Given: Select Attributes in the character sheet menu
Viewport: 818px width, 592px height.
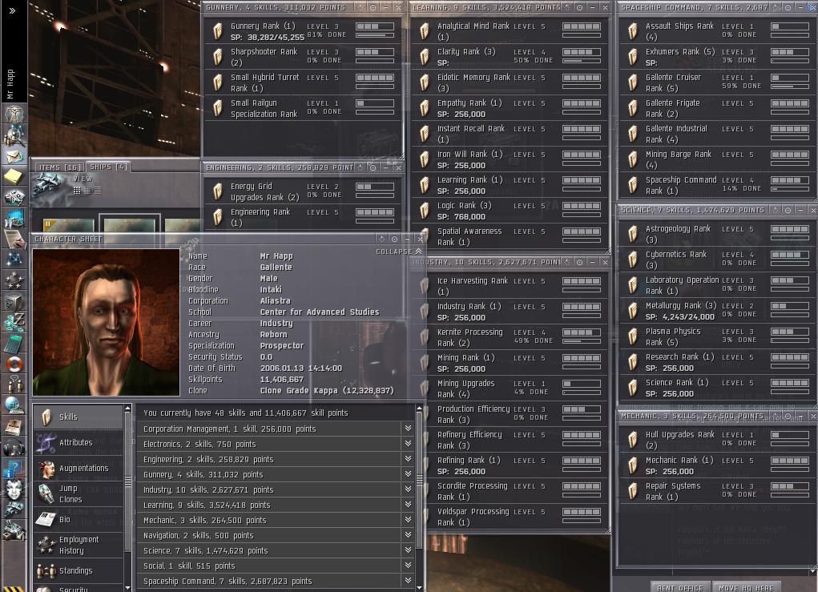Looking at the screenshot, I should pos(79,442).
